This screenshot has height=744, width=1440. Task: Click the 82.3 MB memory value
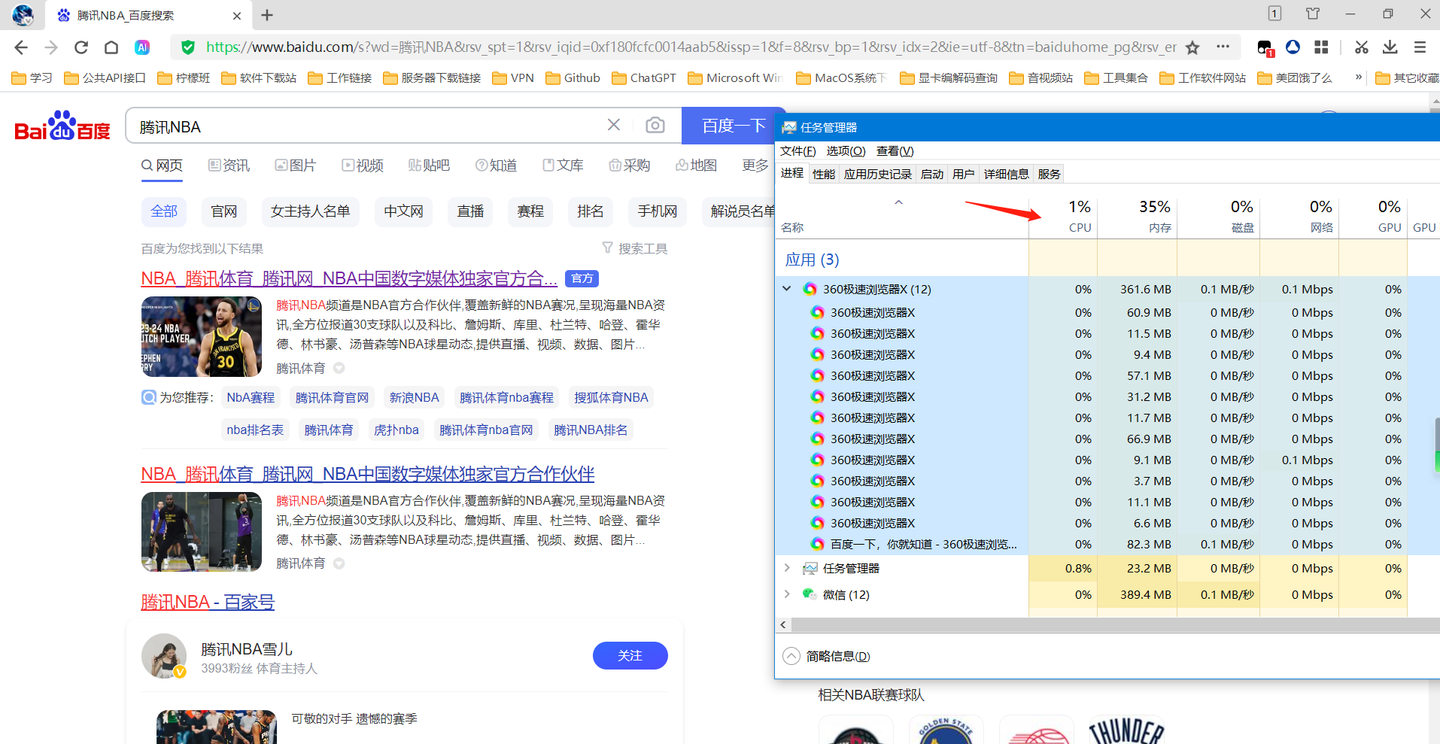[1149, 544]
